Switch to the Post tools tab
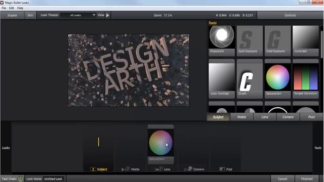 pyautogui.click(x=311, y=117)
